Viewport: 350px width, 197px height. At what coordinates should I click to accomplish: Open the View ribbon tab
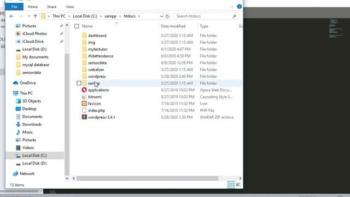click(69, 7)
